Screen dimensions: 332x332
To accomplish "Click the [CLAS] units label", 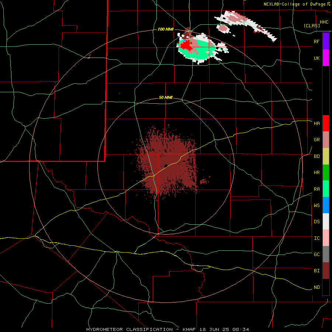I will (312, 25).
